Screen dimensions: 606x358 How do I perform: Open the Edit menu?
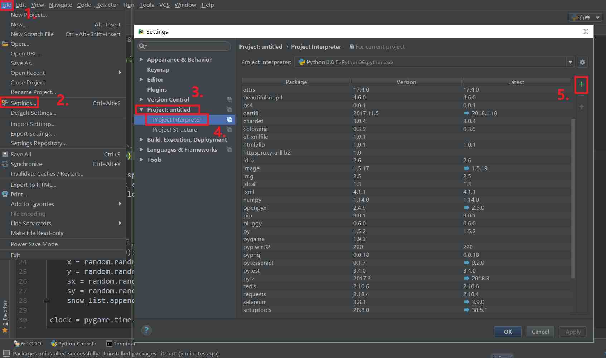click(x=21, y=5)
